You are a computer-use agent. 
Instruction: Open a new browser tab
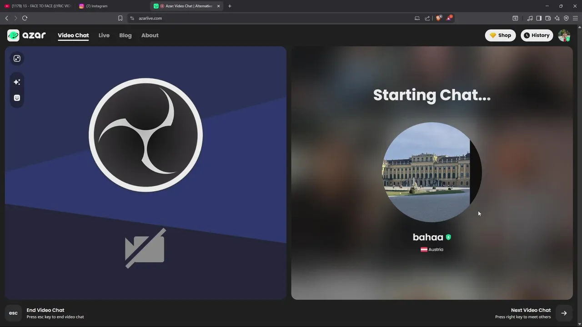[x=230, y=6]
